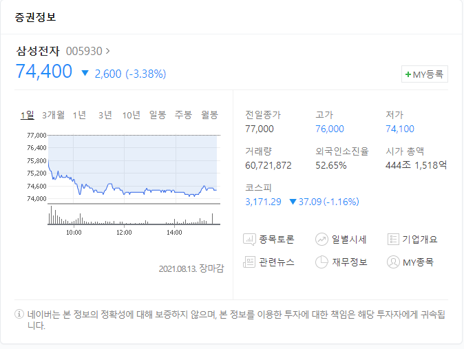Click chart axis label 12:00

(x=124, y=233)
